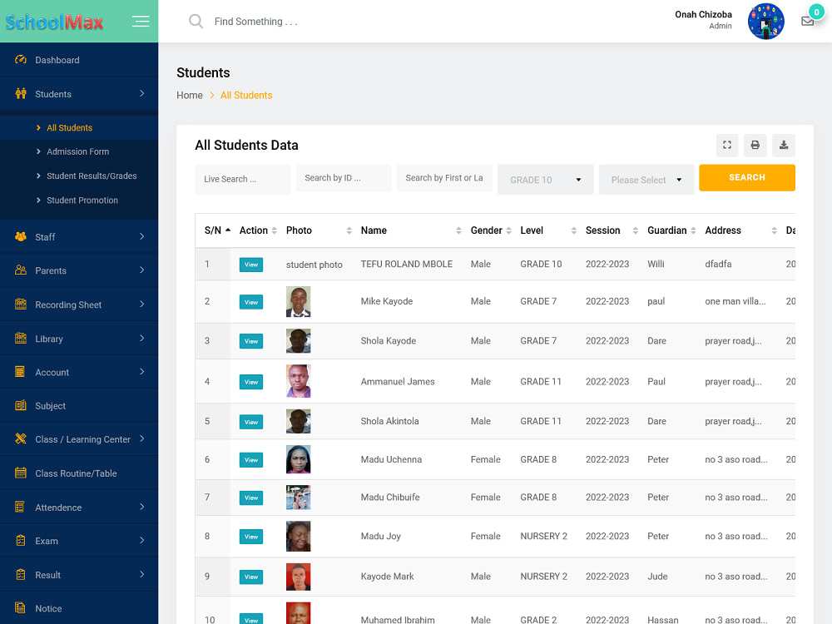Click the print icon above the table
This screenshot has width=832, height=624.
point(755,145)
